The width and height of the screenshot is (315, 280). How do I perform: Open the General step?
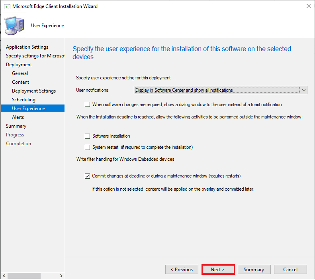(20, 73)
